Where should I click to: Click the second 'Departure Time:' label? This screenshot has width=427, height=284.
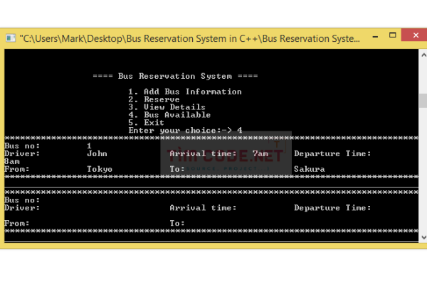332,208
